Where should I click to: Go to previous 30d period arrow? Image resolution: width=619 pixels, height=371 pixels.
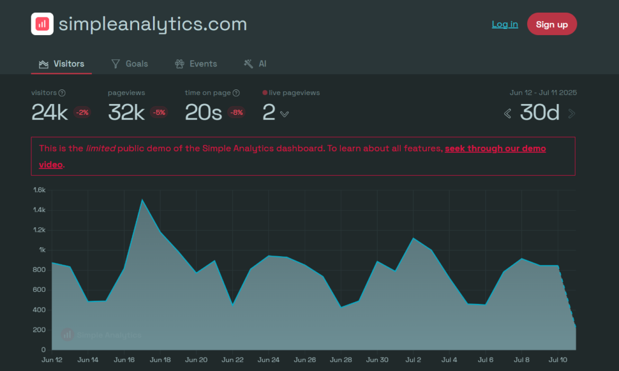(x=508, y=114)
